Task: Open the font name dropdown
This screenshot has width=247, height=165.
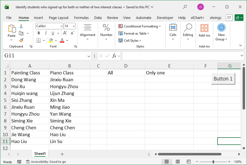Action: tap(61, 26)
